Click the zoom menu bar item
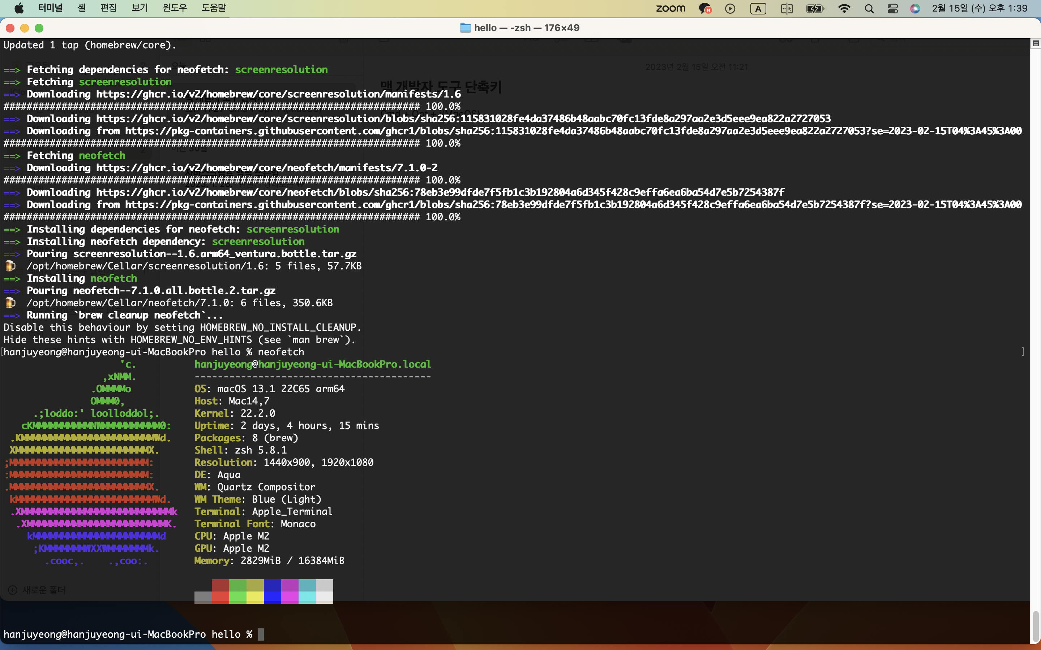Viewport: 1041px width, 650px height. [670, 8]
